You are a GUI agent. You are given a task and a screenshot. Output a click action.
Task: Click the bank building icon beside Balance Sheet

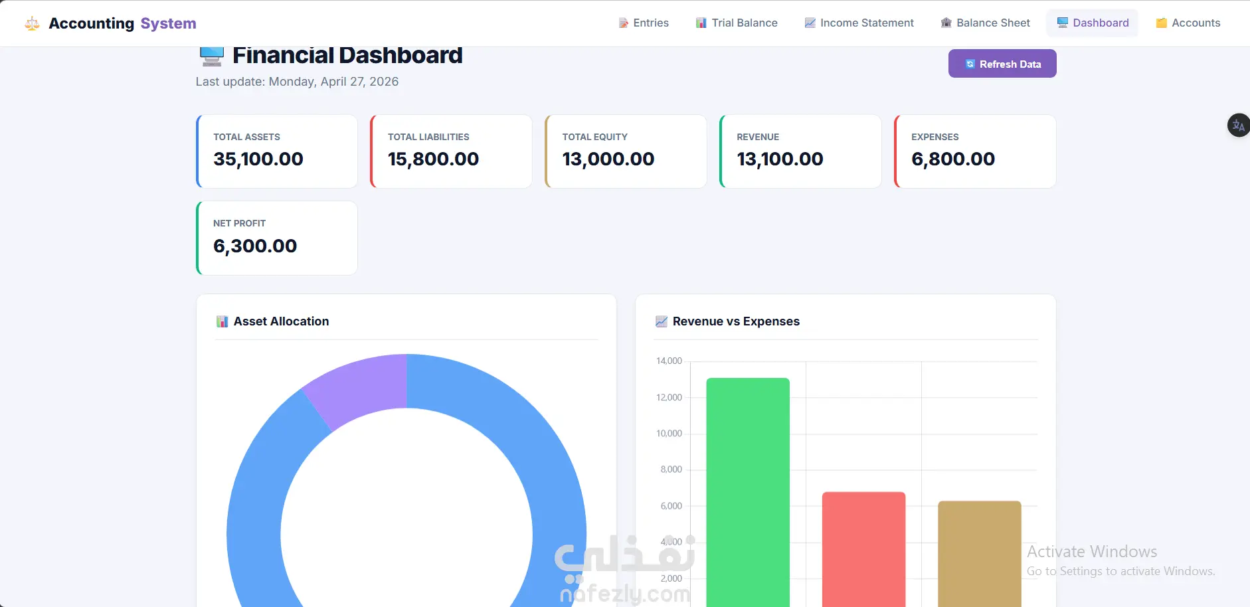[946, 23]
